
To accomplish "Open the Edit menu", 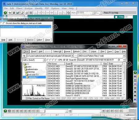I will (12, 8).
